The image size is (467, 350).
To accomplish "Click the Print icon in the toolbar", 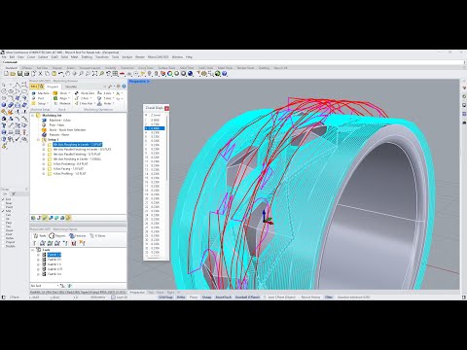I will (x=26, y=74).
